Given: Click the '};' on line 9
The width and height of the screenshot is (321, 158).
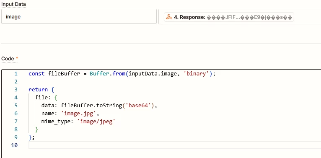Looking at the screenshot, I should (x=32, y=137).
